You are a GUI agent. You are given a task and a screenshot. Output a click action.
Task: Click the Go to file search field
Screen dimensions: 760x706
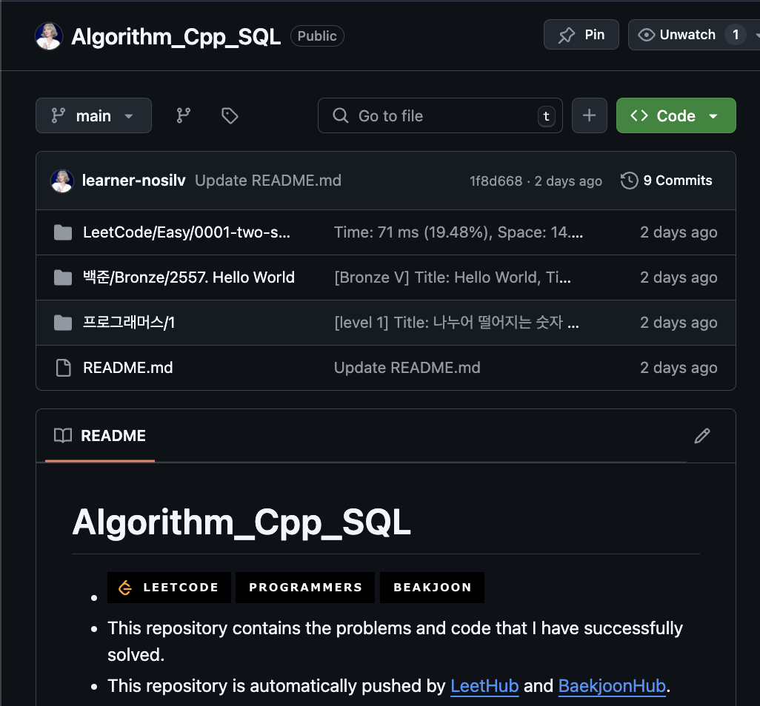[440, 115]
